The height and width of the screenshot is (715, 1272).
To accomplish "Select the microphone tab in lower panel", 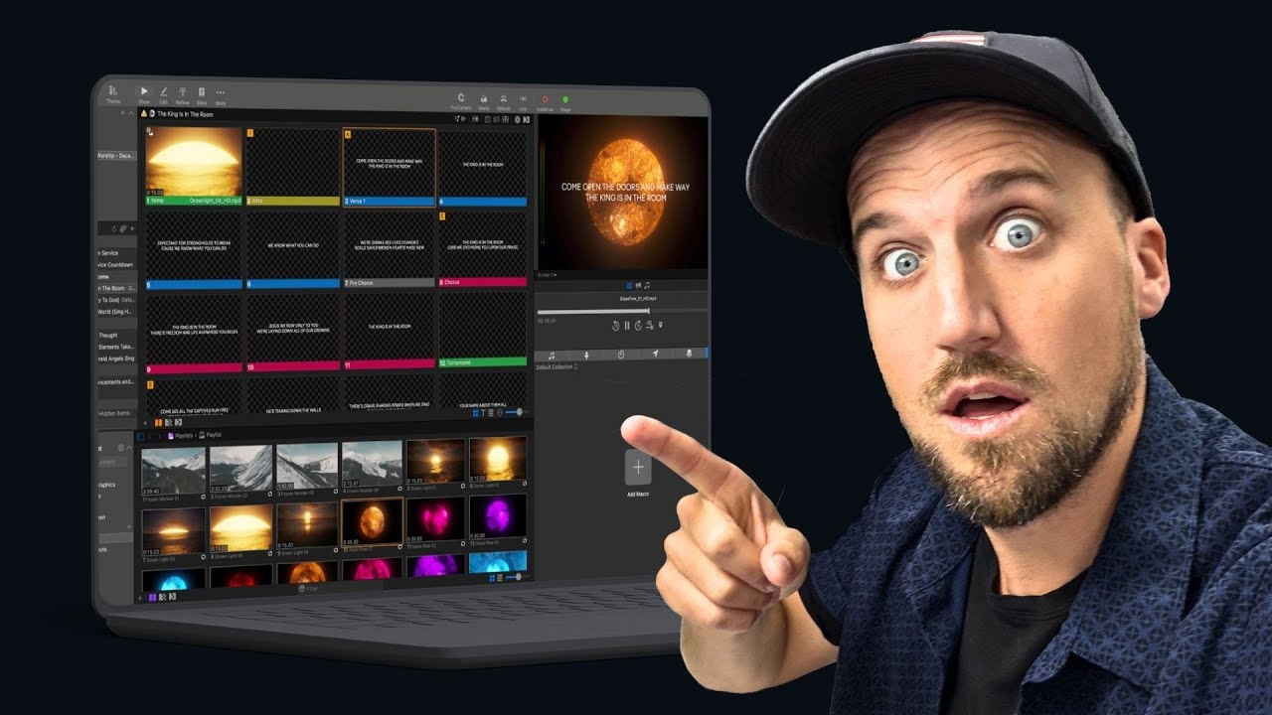I will coord(689,354).
